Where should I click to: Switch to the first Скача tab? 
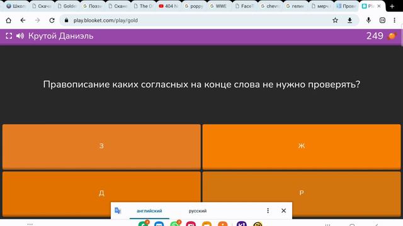(42, 6)
